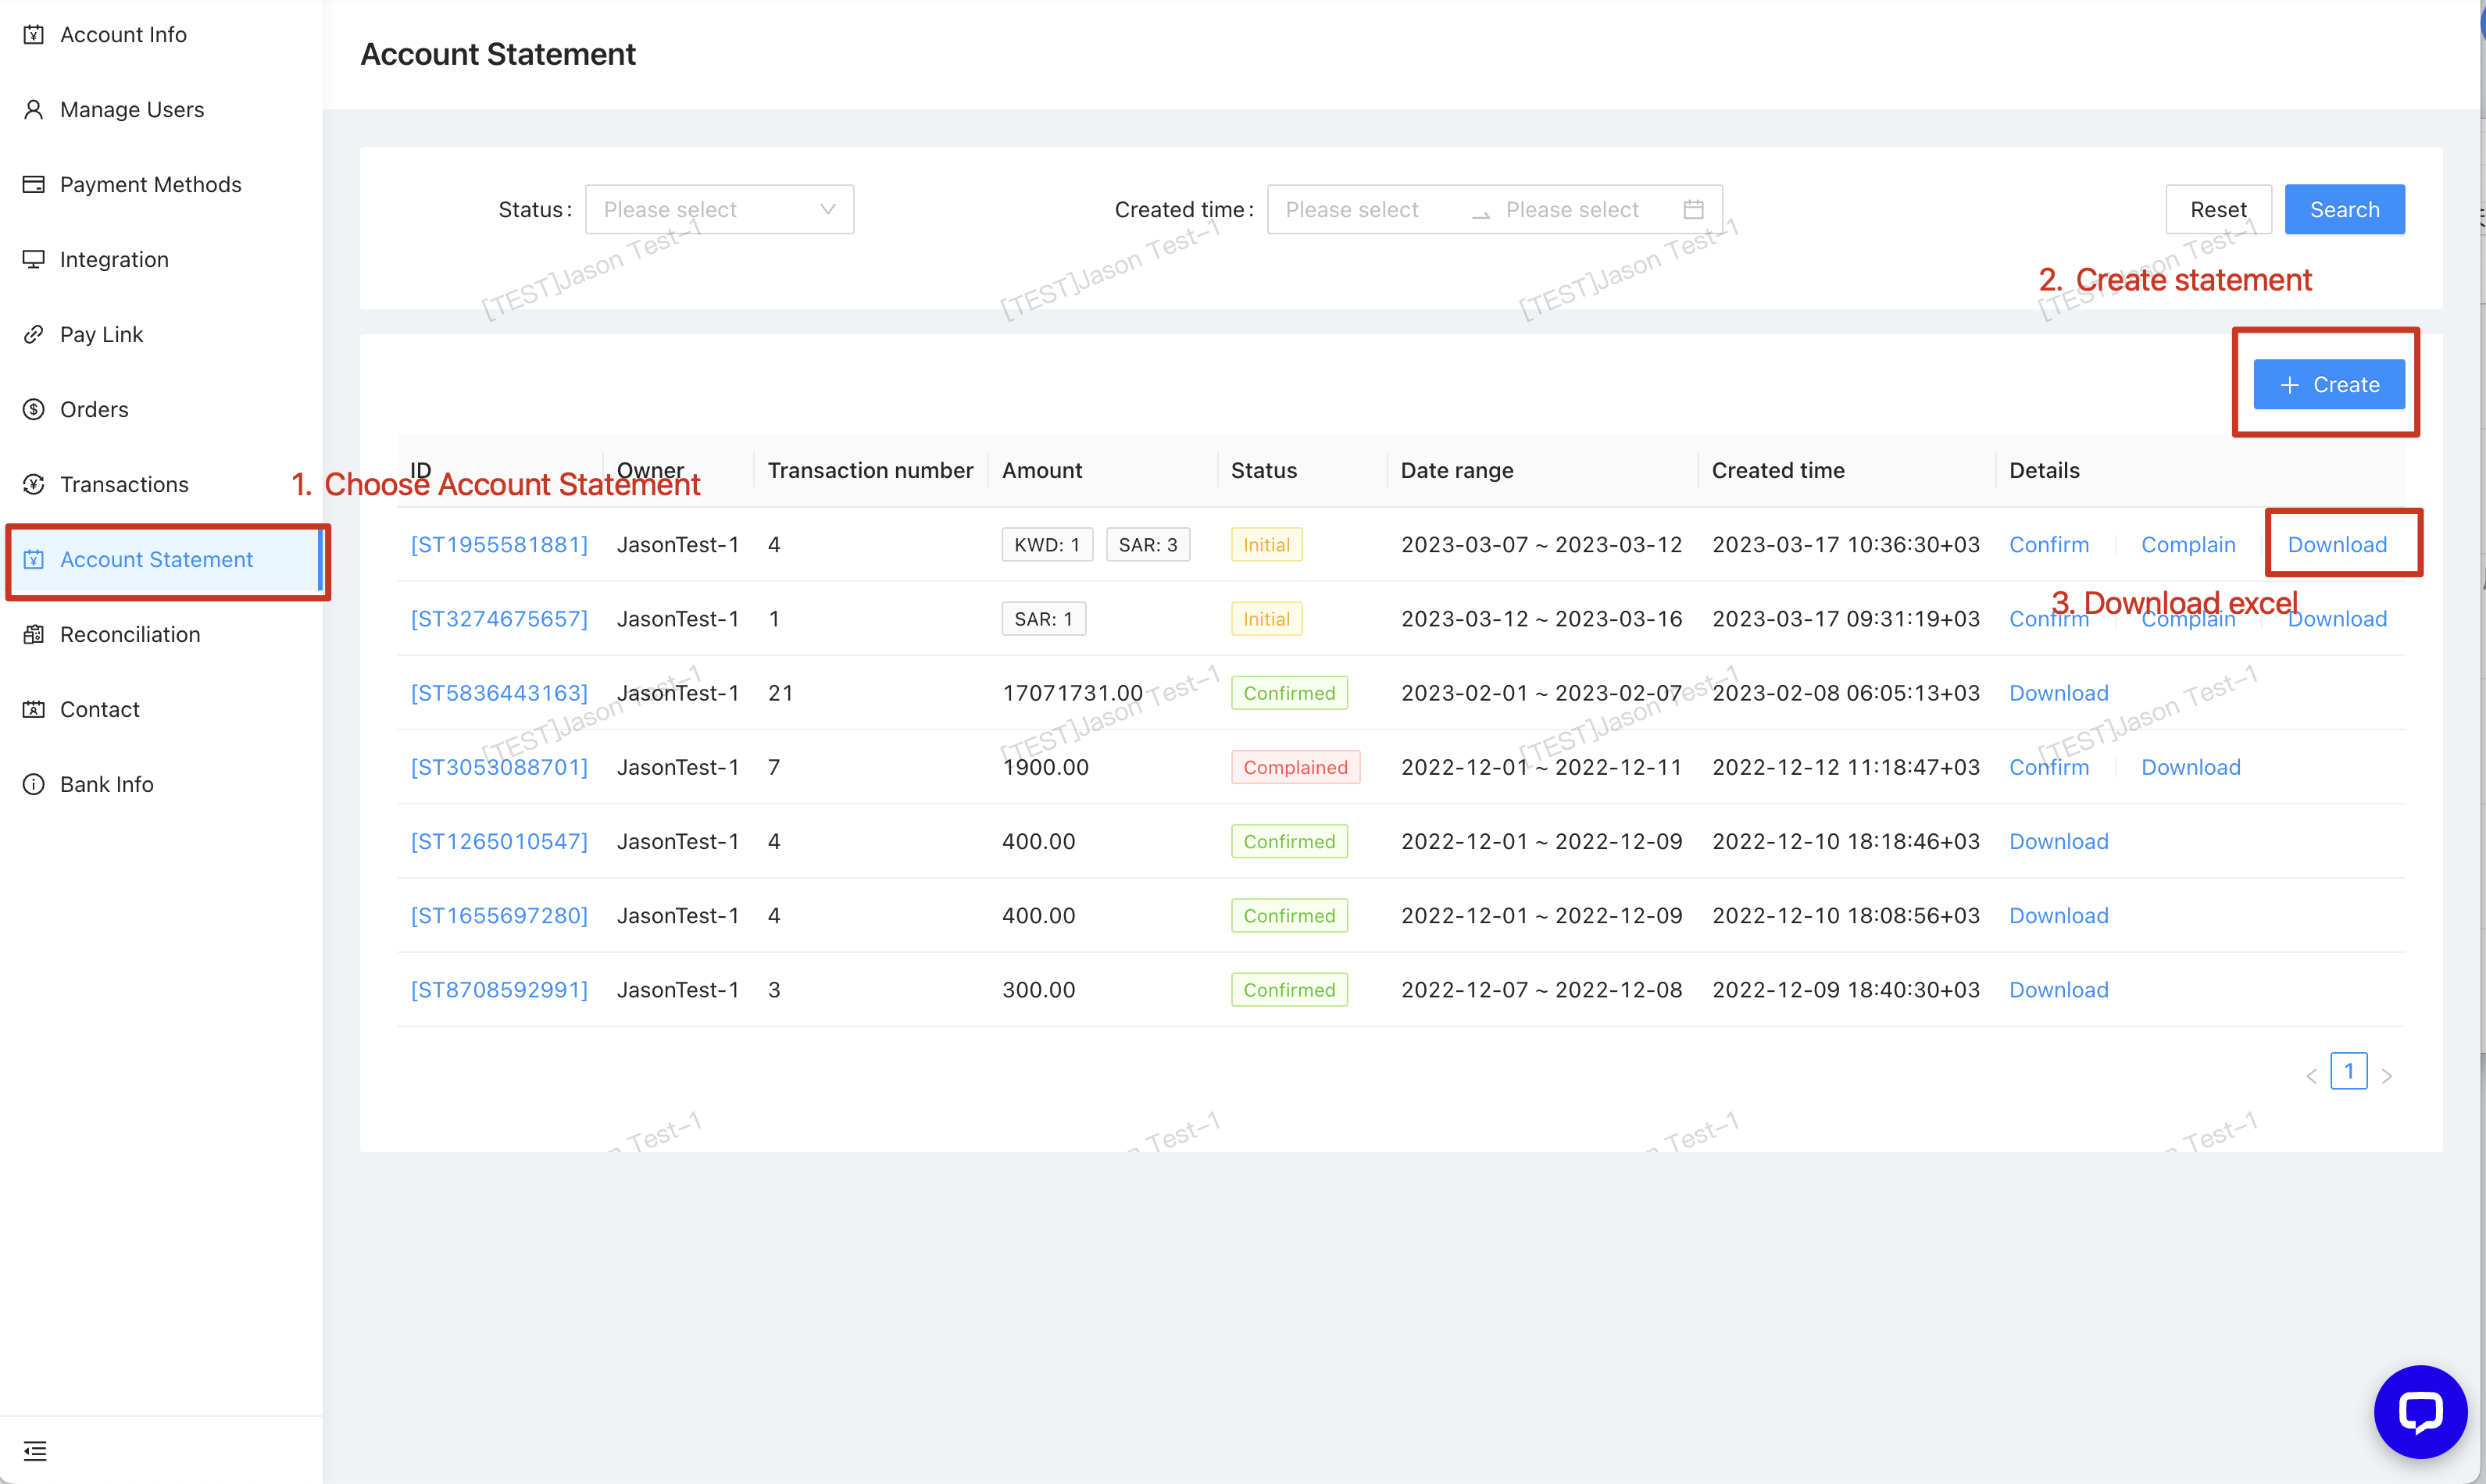Go to previous page arrow
The width and height of the screenshot is (2486, 1484).
[2311, 1077]
